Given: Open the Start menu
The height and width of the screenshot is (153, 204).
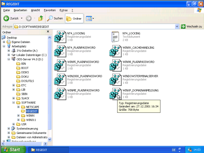Looking at the screenshot, I should [x=14, y=150].
